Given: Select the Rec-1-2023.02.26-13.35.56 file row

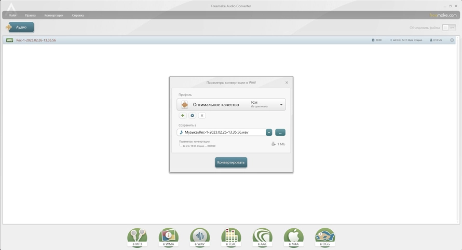Looking at the screenshot, I should [x=229, y=40].
